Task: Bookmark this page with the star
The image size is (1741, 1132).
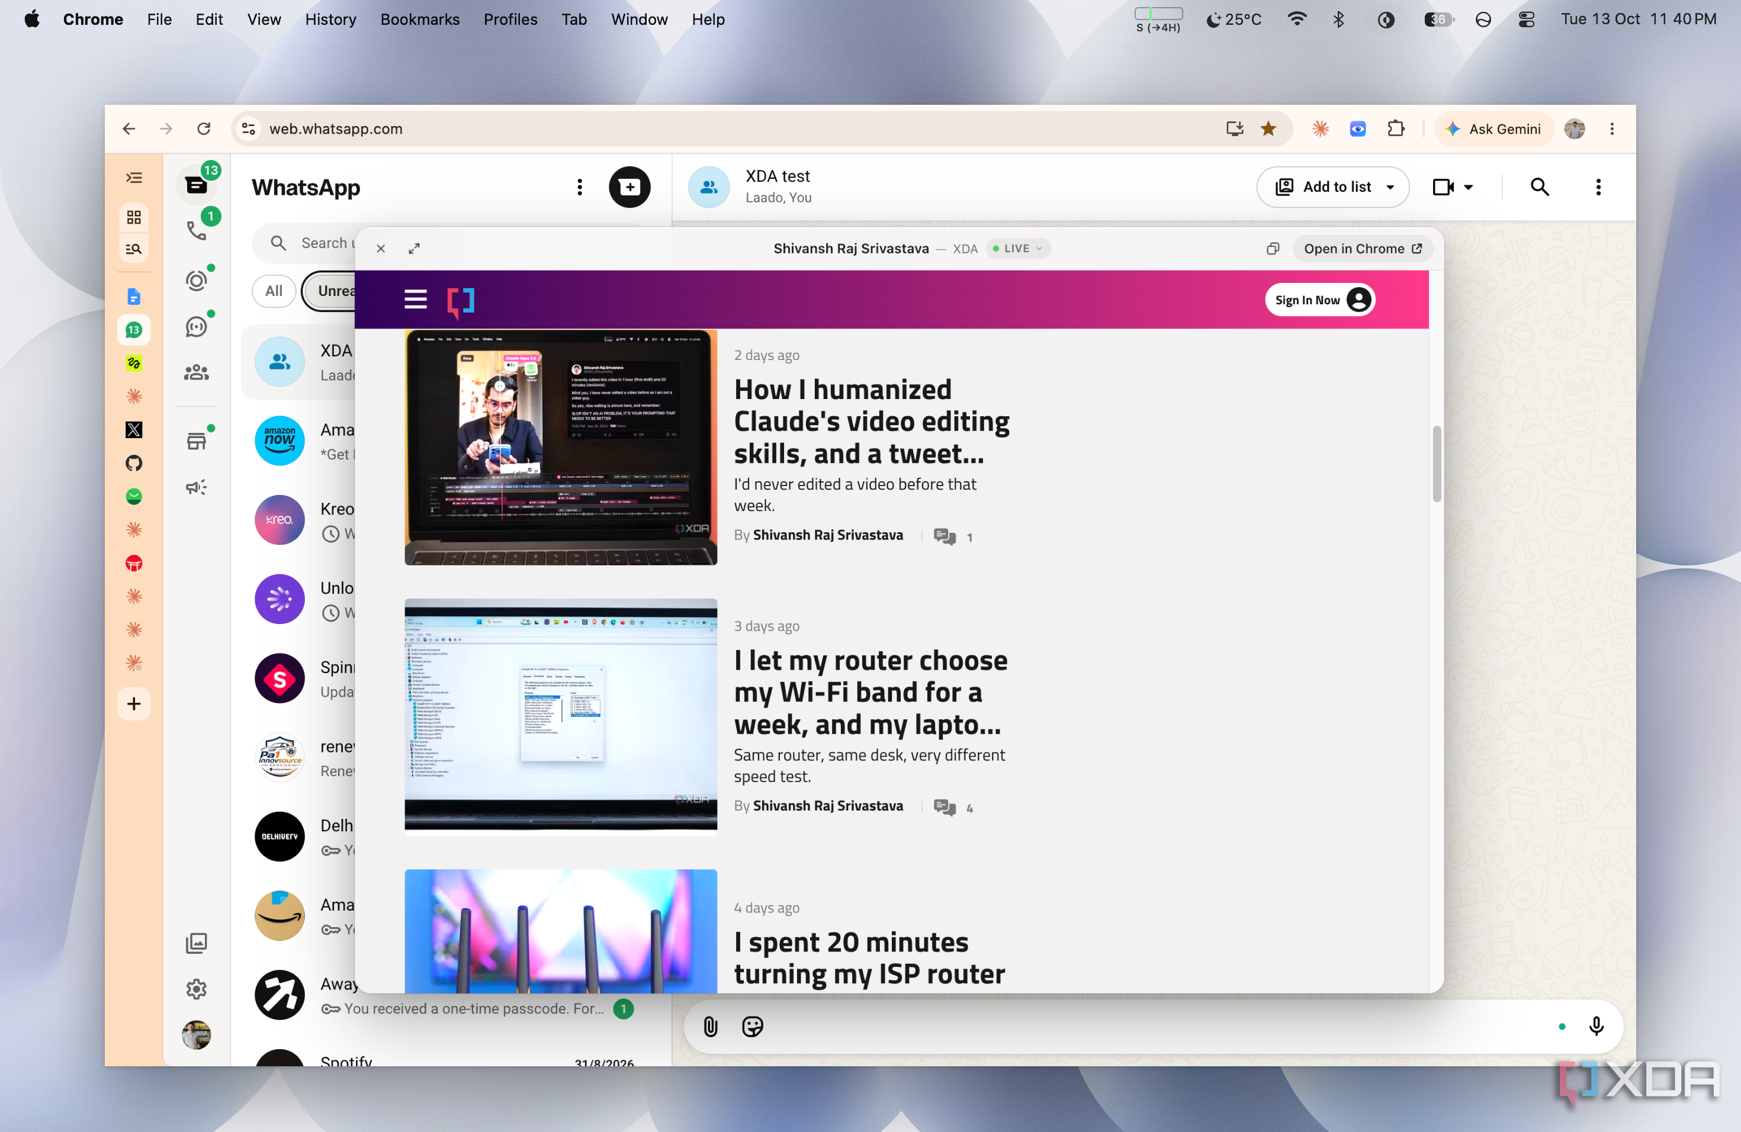Action: [x=1268, y=128]
